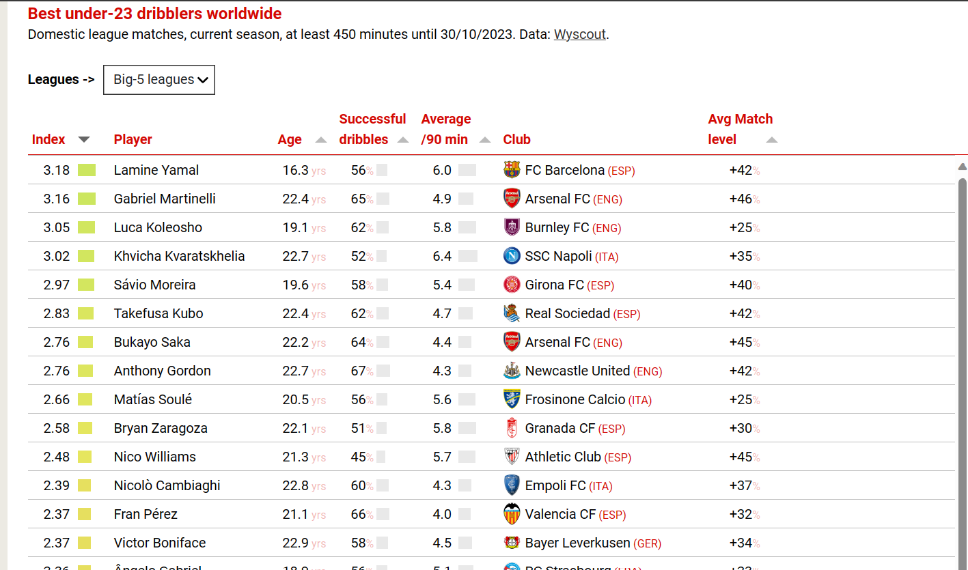Image resolution: width=968 pixels, height=570 pixels.
Task: Click Lamine Yamal's green index swatch
Action: click(87, 170)
